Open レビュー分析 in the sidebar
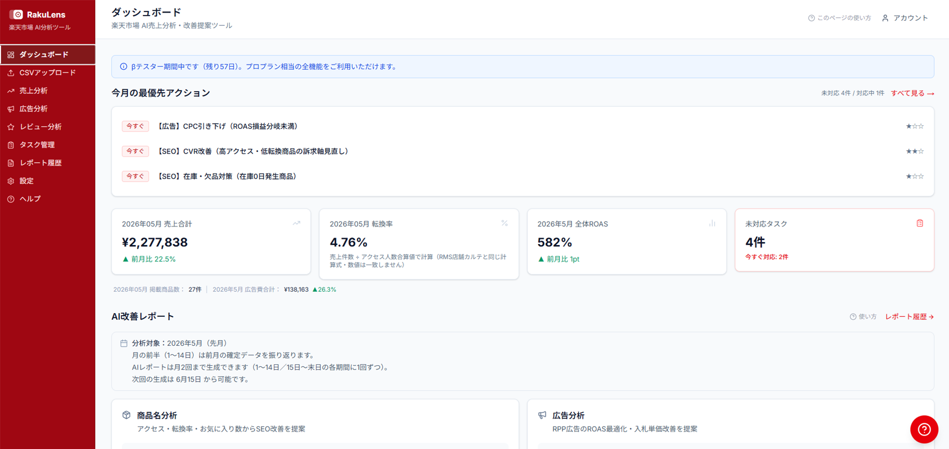The width and height of the screenshot is (949, 449). pos(48,127)
